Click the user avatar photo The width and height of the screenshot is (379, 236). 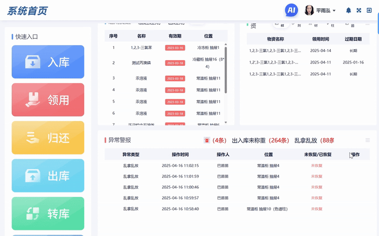(x=309, y=10)
